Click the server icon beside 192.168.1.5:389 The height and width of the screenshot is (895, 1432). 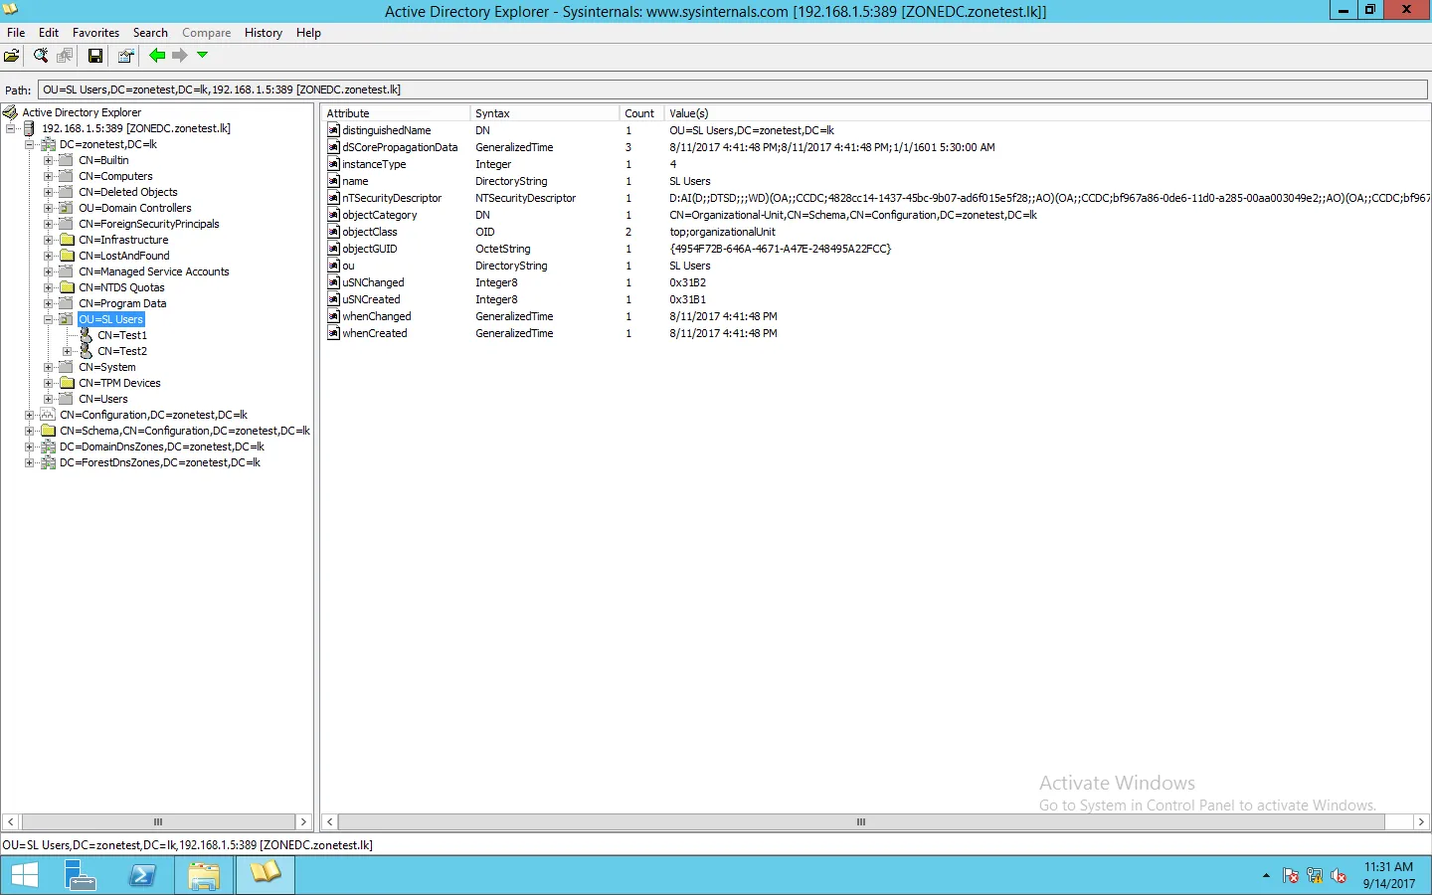(x=30, y=128)
